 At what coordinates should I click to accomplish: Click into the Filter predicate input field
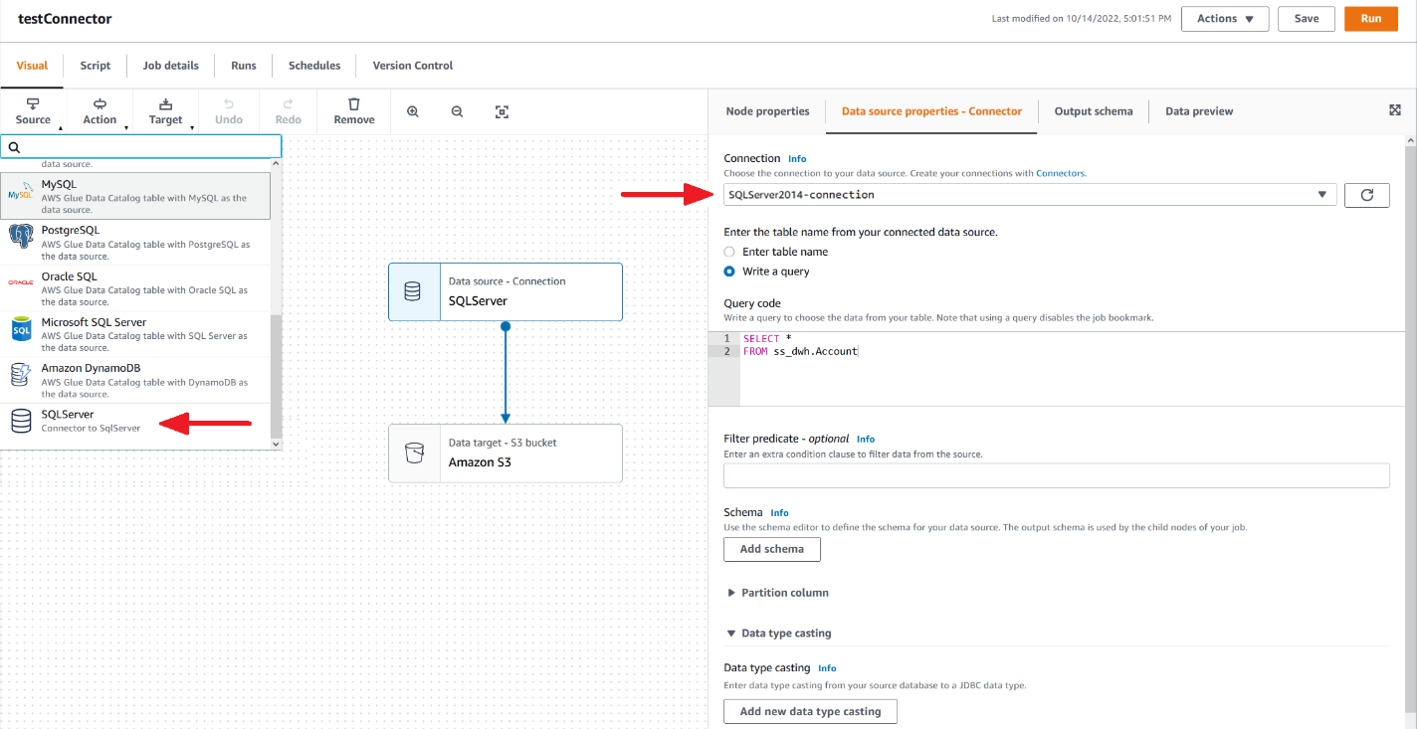(x=1056, y=476)
